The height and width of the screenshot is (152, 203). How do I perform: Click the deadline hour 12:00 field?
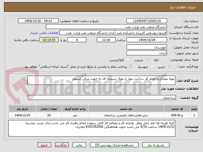(x=106, y=40)
